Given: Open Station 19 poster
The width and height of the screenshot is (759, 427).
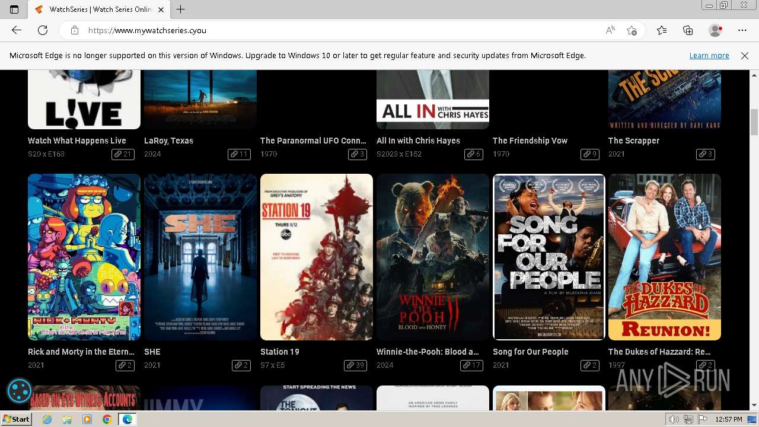Looking at the screenshot, I should [317, 257].
